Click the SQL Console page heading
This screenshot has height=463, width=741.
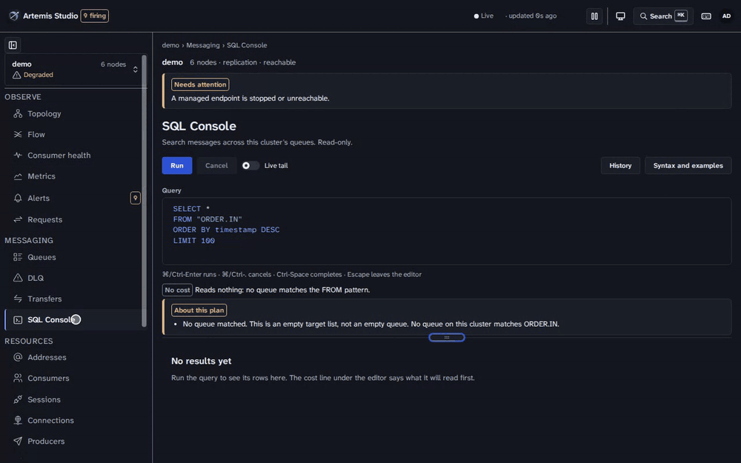[199, 126]
